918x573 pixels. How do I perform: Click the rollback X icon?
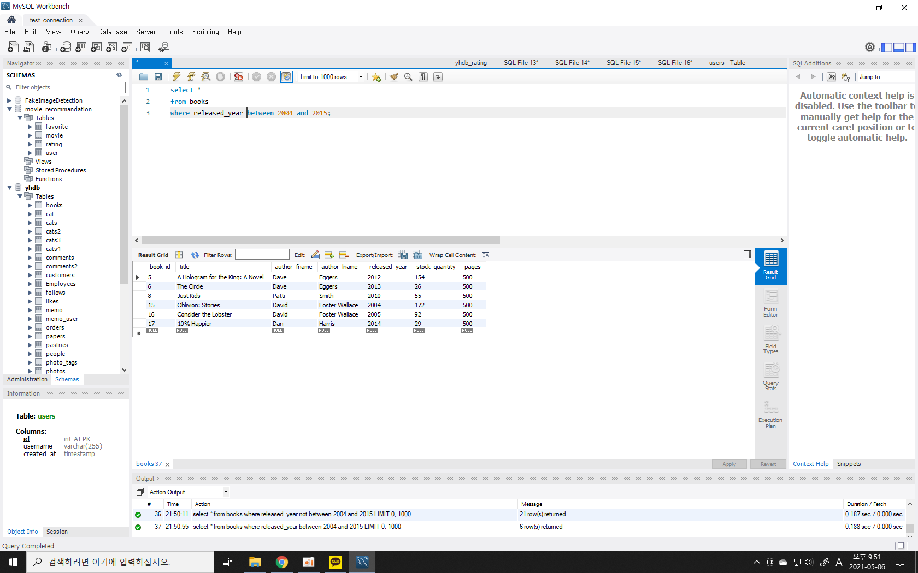pos(271,77)
